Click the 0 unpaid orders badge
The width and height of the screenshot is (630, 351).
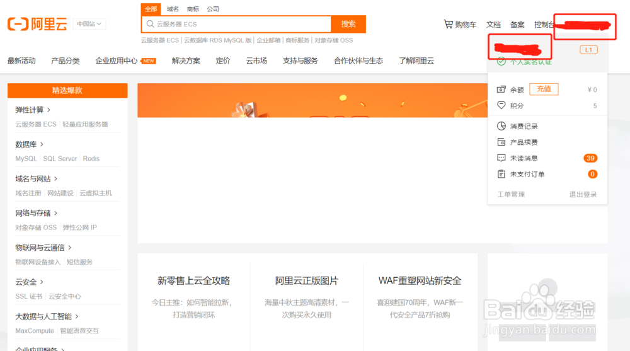point(592,174)
